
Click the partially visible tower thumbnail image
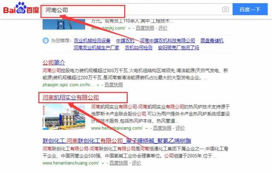(x=64, y=25)
